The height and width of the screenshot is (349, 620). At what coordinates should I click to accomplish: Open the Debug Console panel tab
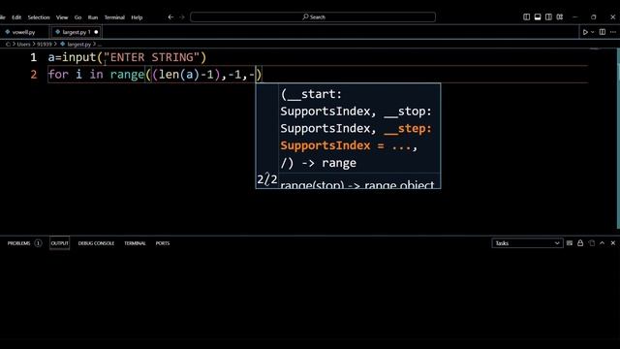(96, 243)
